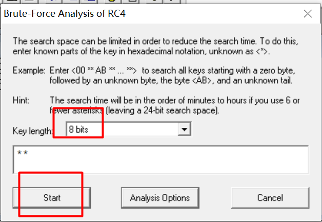This screenshot has width=322, height=222.
Task: Close the Brute-Force Analysis of RC4 dialog
Action: click(x=308, y=14)
